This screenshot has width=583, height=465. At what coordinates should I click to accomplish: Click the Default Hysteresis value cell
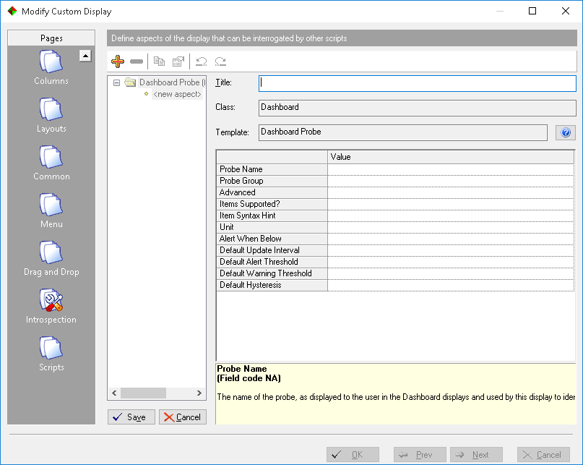[x=451, y=285]
